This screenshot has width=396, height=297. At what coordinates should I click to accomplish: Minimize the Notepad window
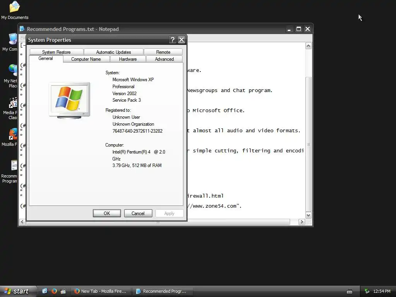[289, 29]
